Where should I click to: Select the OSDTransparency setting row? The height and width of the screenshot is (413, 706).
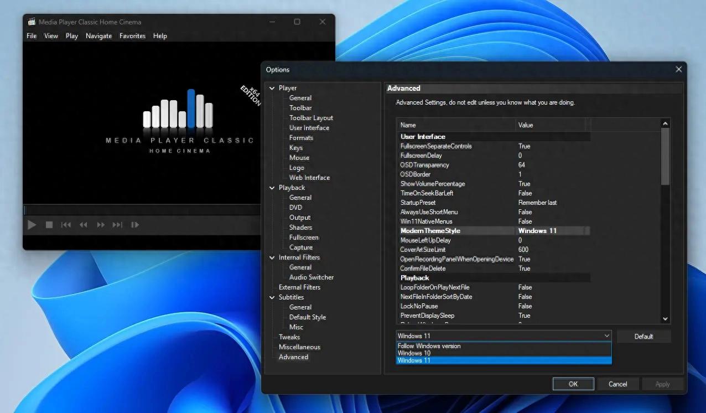[x=494, y=165]
